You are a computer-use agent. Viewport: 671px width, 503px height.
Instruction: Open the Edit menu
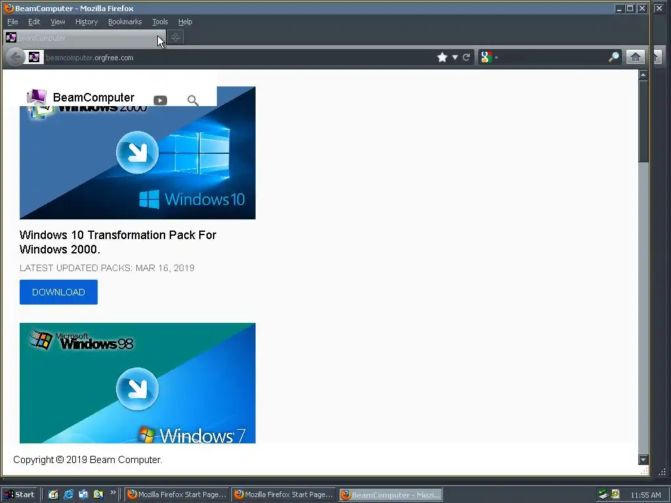(x=34, y=22)
